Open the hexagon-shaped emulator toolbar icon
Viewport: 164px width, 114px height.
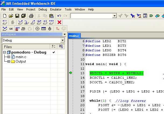pos(37,29)
